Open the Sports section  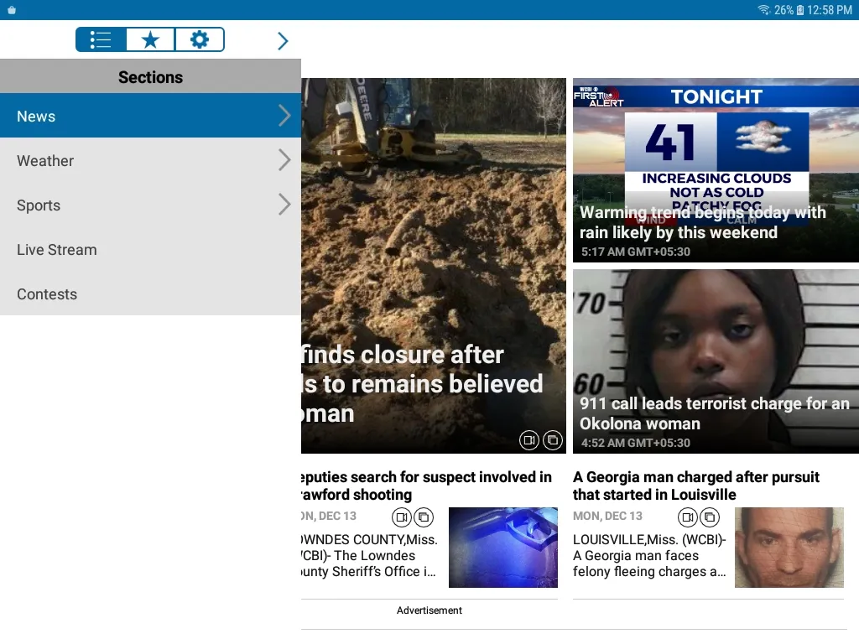tap(150, 205)
